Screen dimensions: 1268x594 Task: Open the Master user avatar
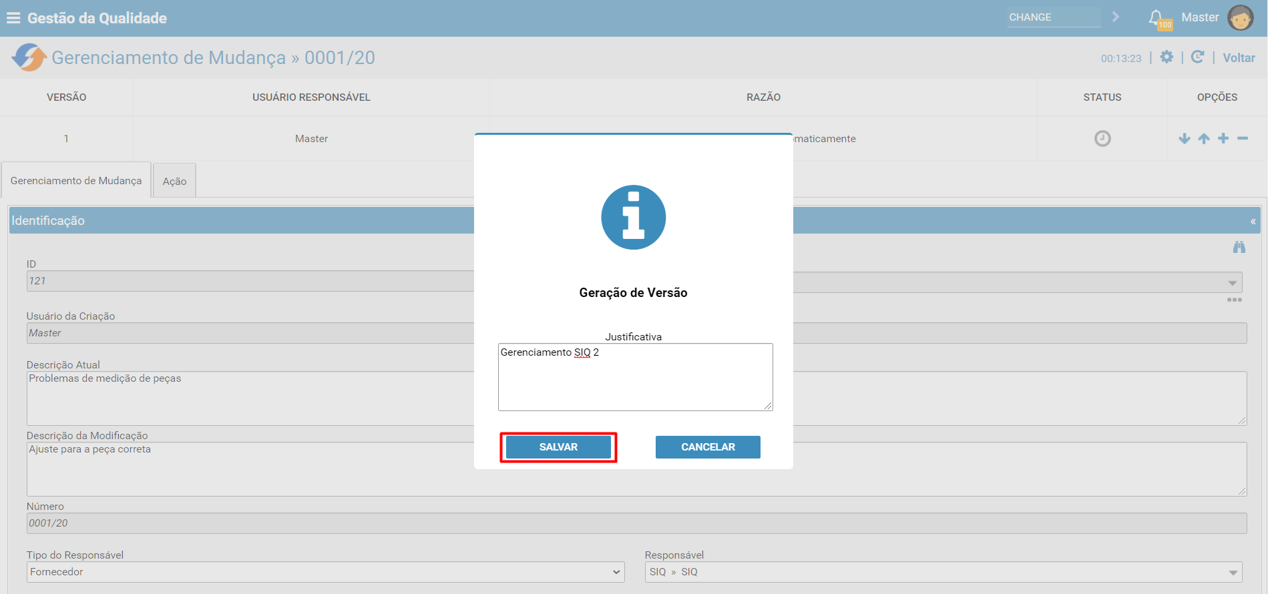1240,17
